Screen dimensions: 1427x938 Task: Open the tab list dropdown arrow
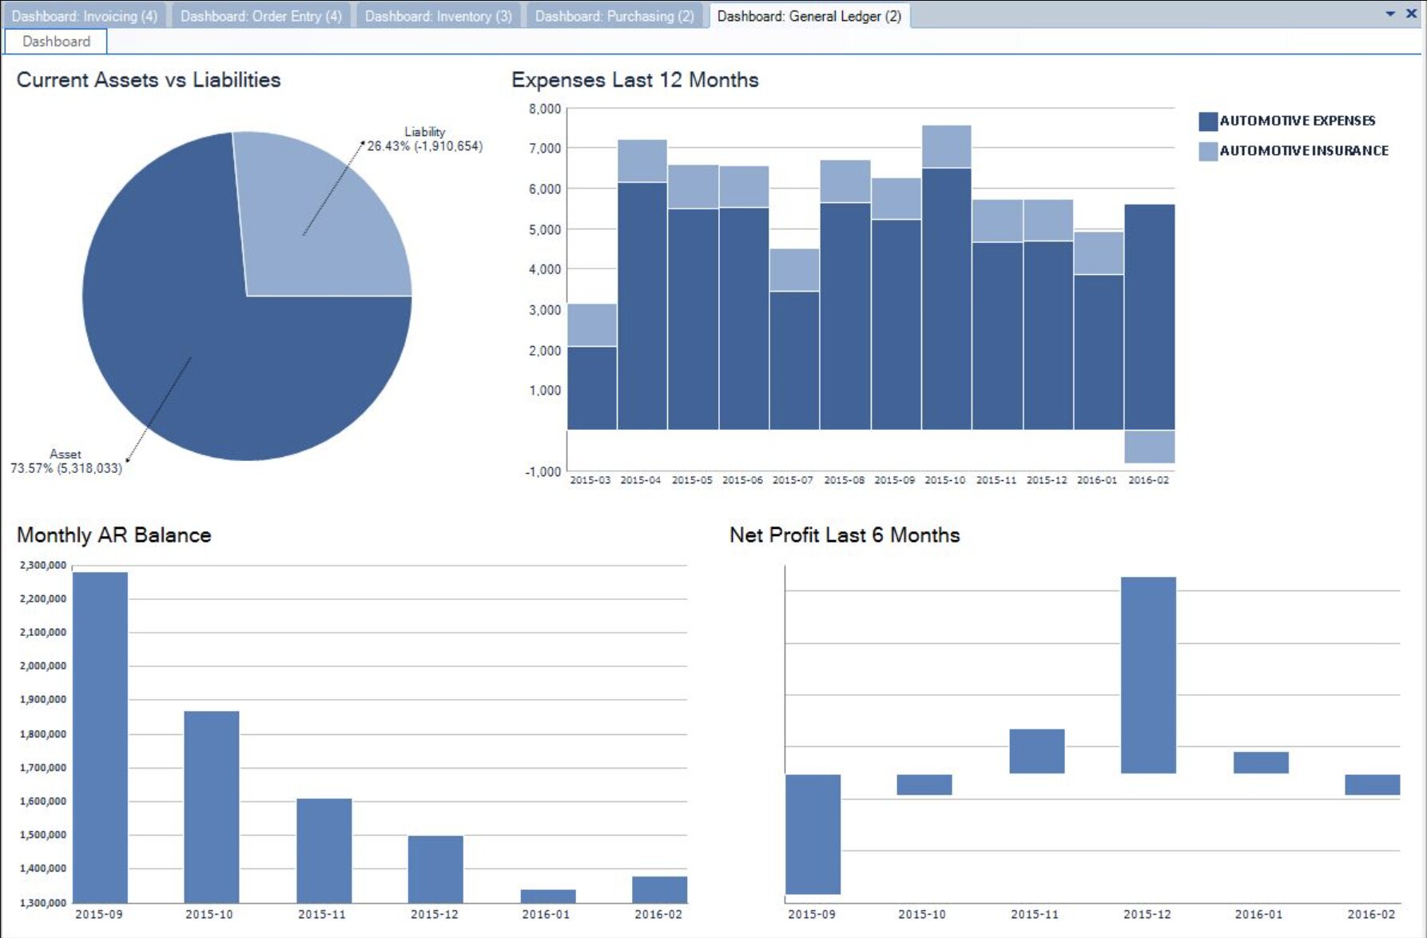pyautogui.click(x=1390, y=14)
